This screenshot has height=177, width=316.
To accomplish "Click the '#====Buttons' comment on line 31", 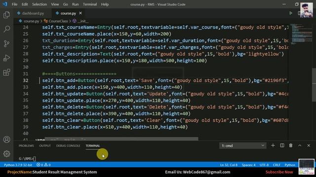I will [x=79, y=74].
